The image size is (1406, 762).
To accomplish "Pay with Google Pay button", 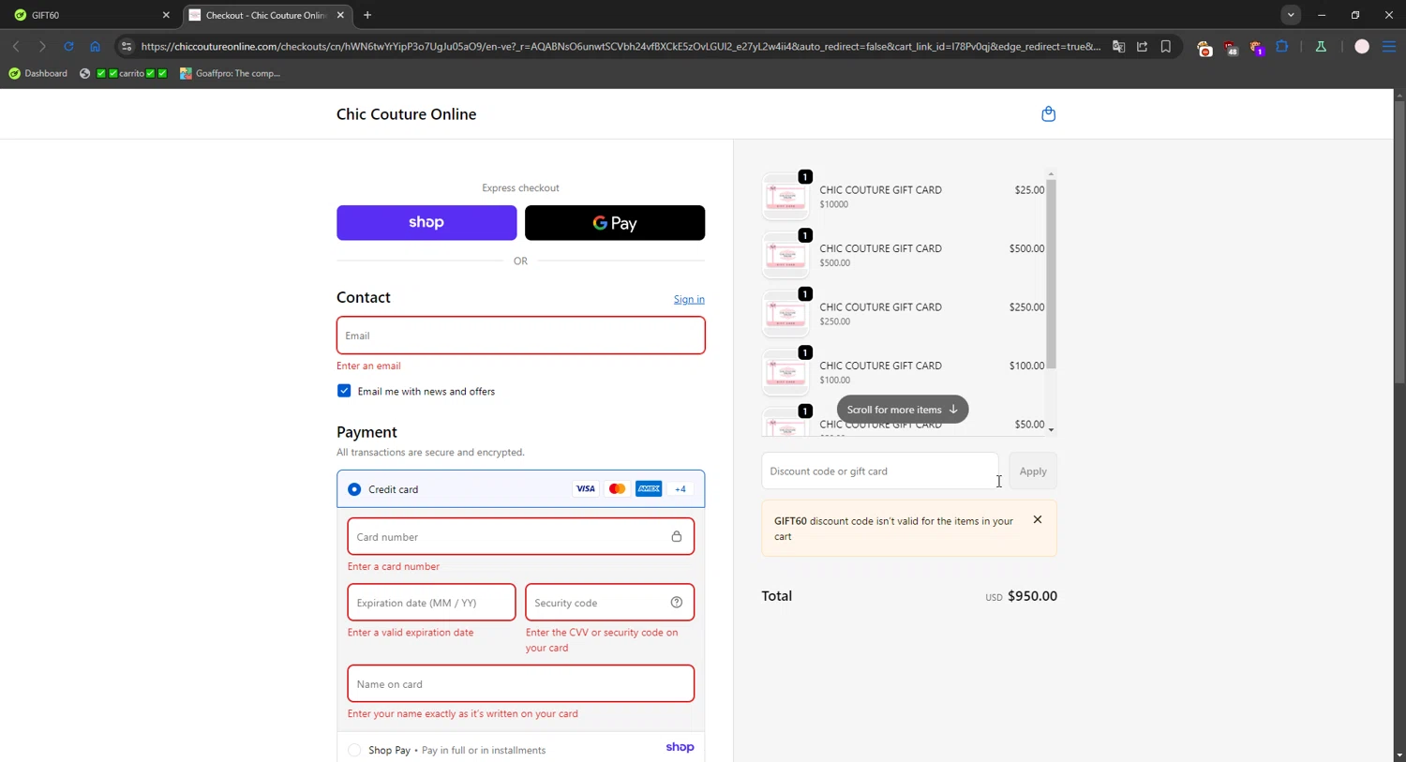I will pyautogui.click(x=615, y=223).
